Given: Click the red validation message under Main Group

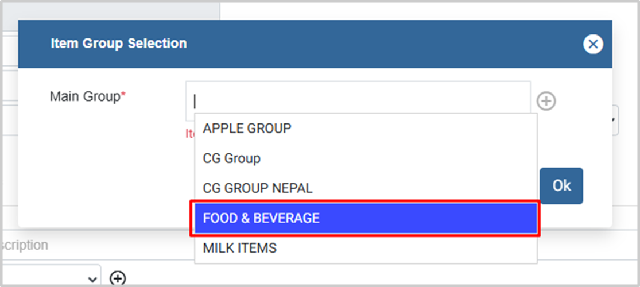Looking at the screenshot, I should click(x=189, y=134).
